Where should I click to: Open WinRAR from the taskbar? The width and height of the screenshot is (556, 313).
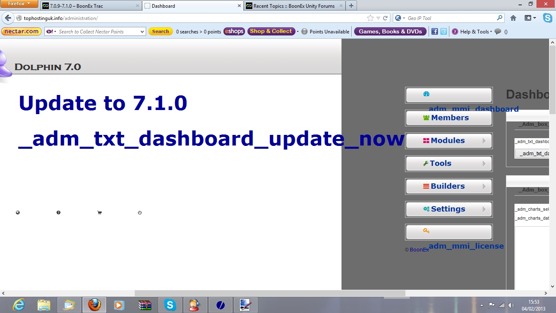(144, 305)
